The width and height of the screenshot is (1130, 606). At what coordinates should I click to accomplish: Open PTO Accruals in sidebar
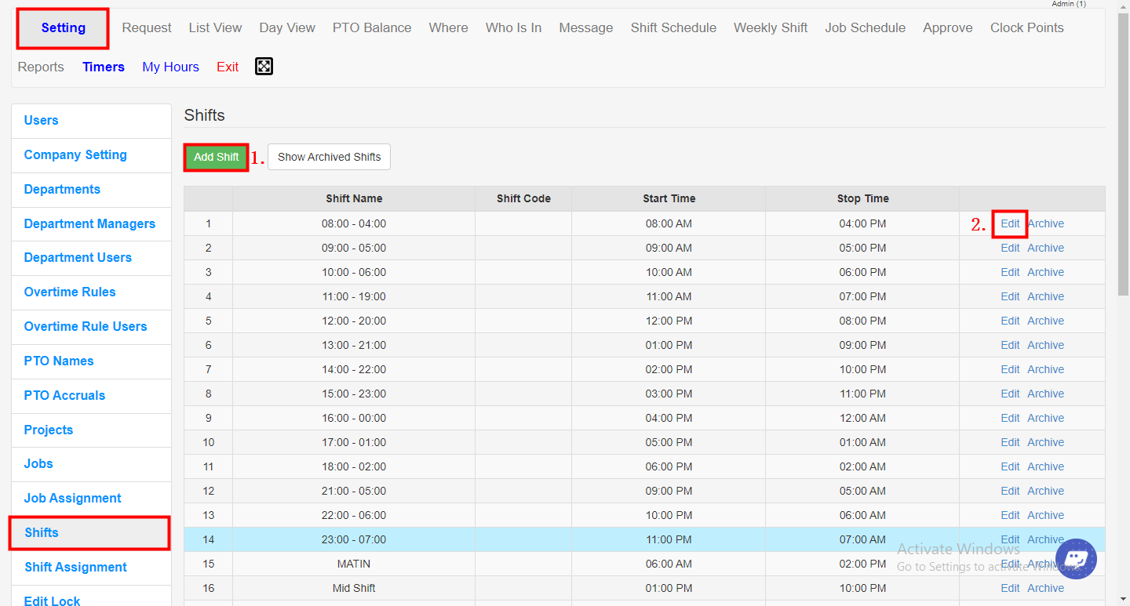pyautogui.click(x=91, y=396)
